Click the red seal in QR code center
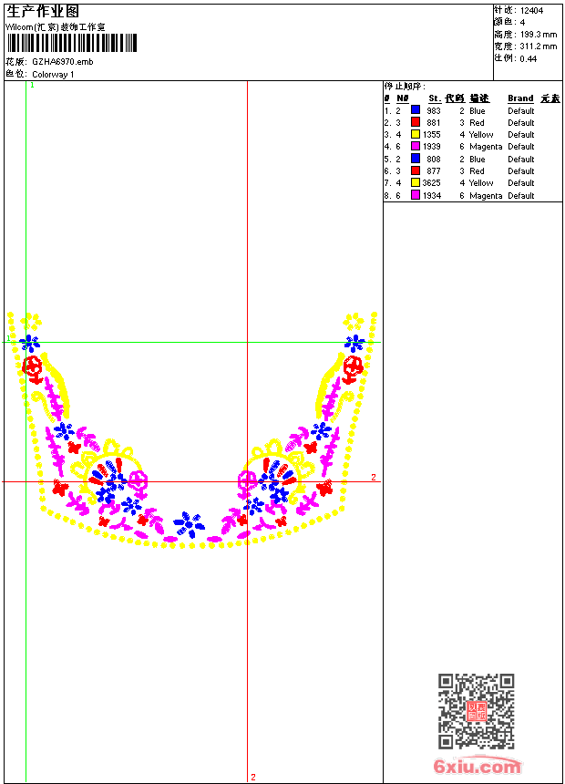 (x=476, y=712)
